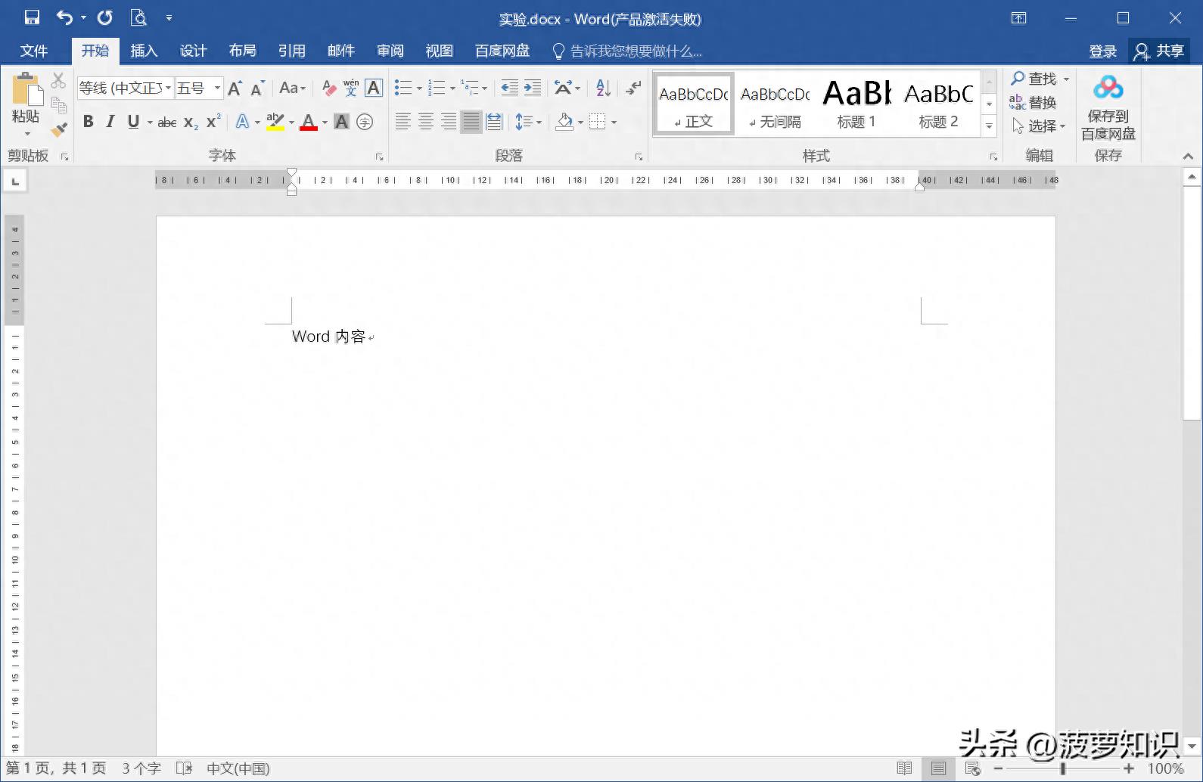Screen dimensions: 1203x782
Task: Apply distributed alignment to paragraph
Action: (494, 122)
